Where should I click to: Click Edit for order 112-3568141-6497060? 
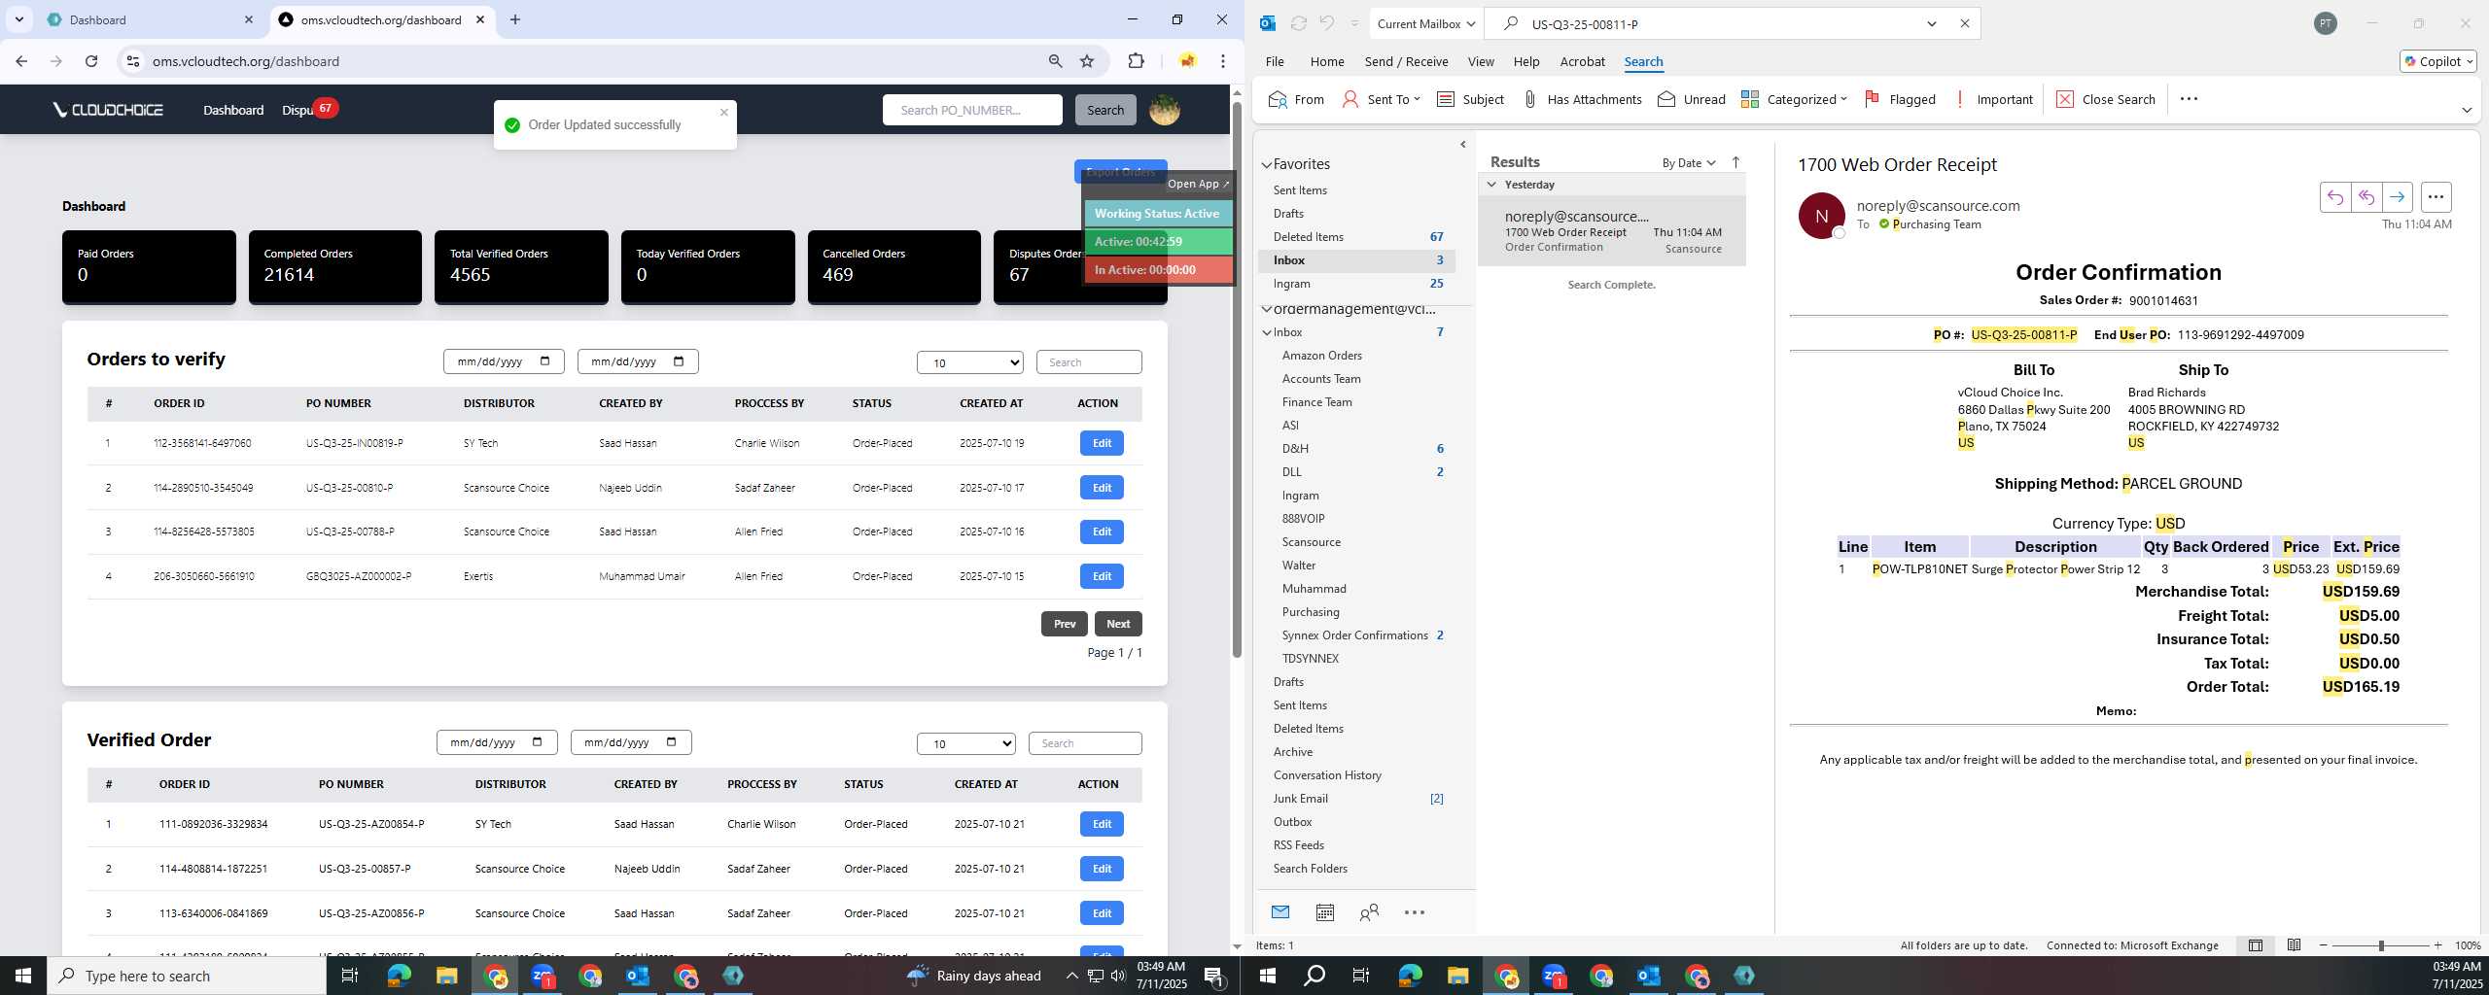coord(1102,443)
